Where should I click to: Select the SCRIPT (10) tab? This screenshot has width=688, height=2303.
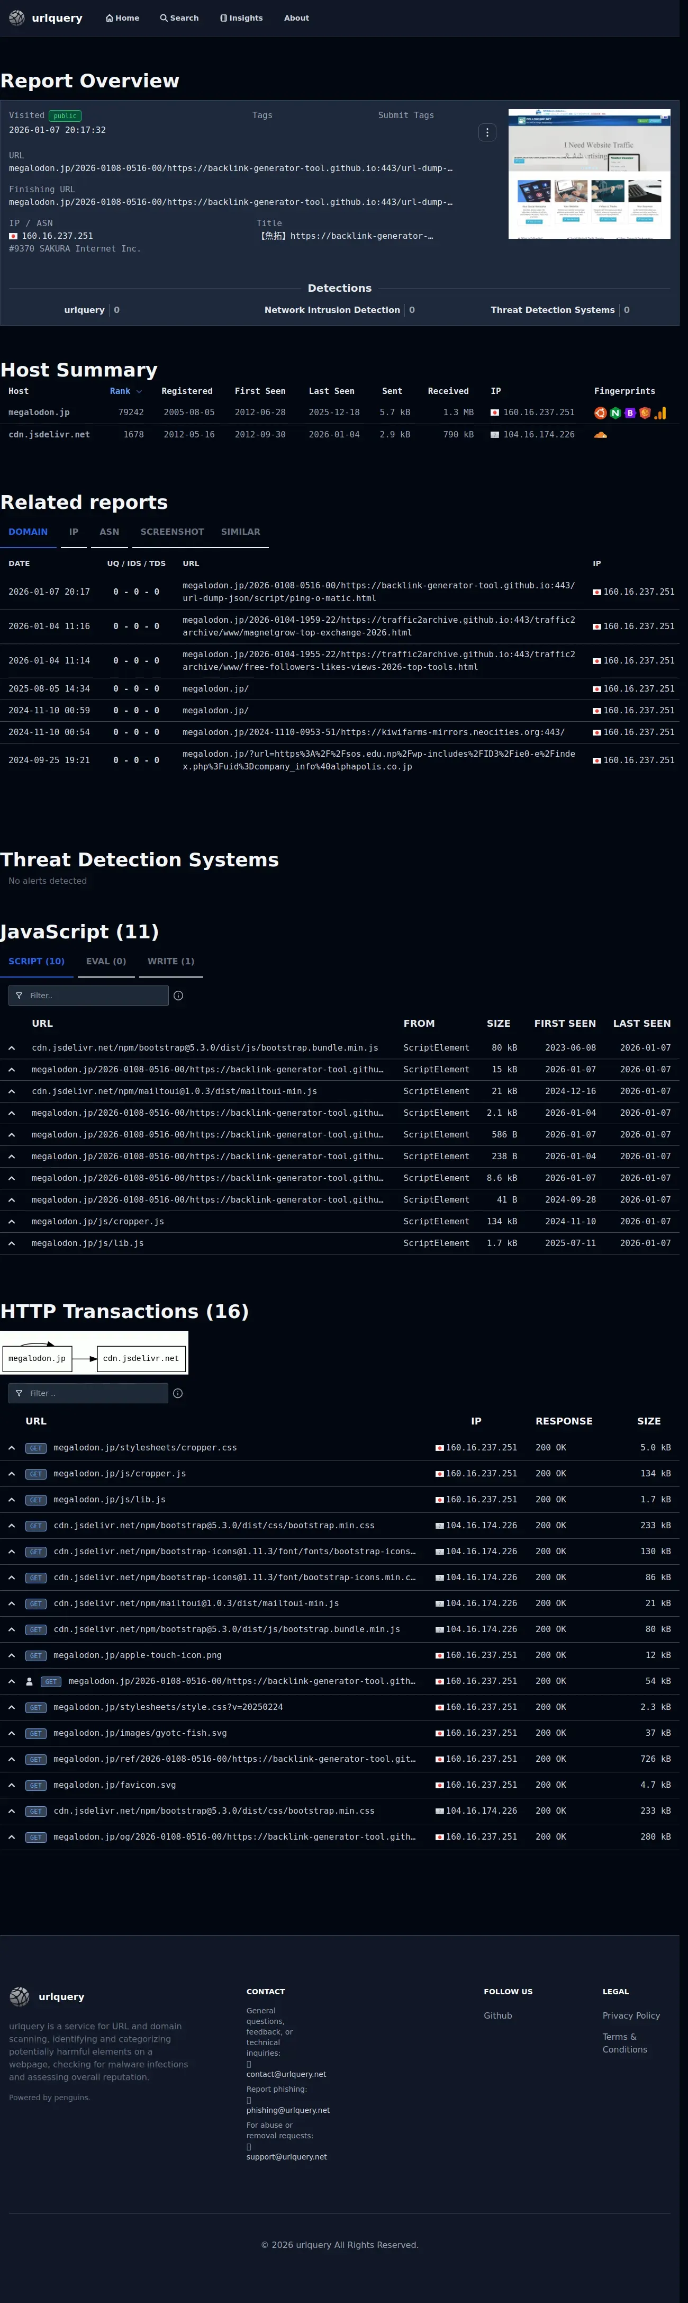click(37, 962)
